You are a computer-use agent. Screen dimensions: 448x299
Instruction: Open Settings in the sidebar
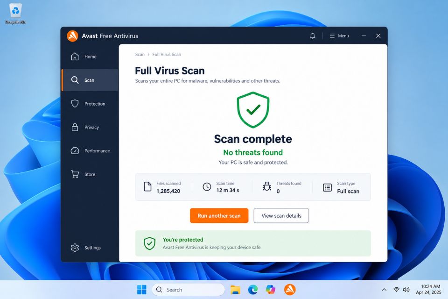point(90,248)
